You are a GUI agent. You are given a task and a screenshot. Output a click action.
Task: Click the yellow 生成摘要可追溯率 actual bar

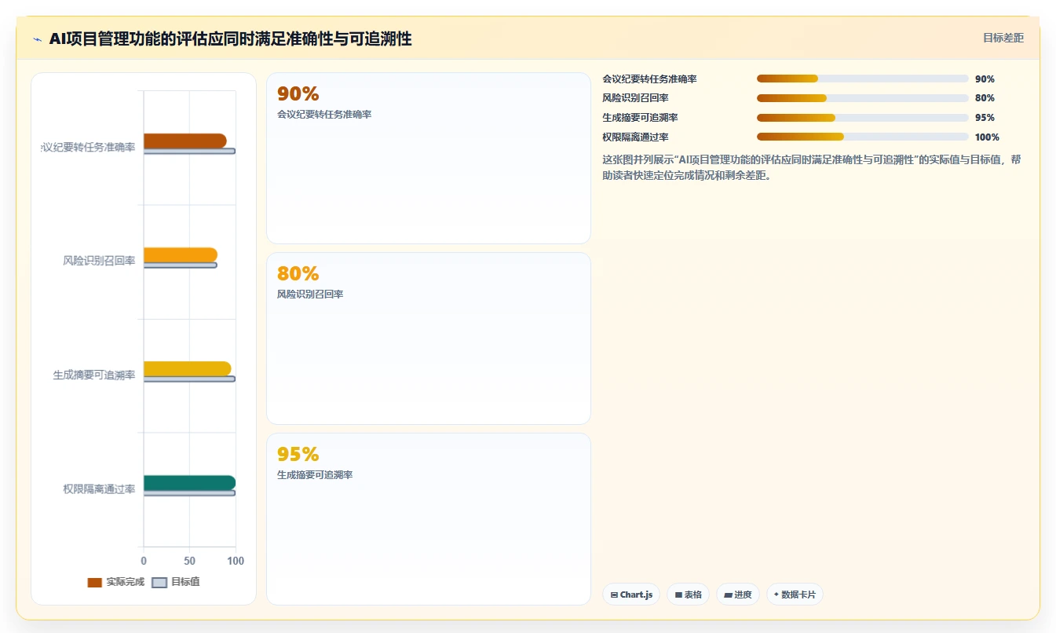pos(188,368)
